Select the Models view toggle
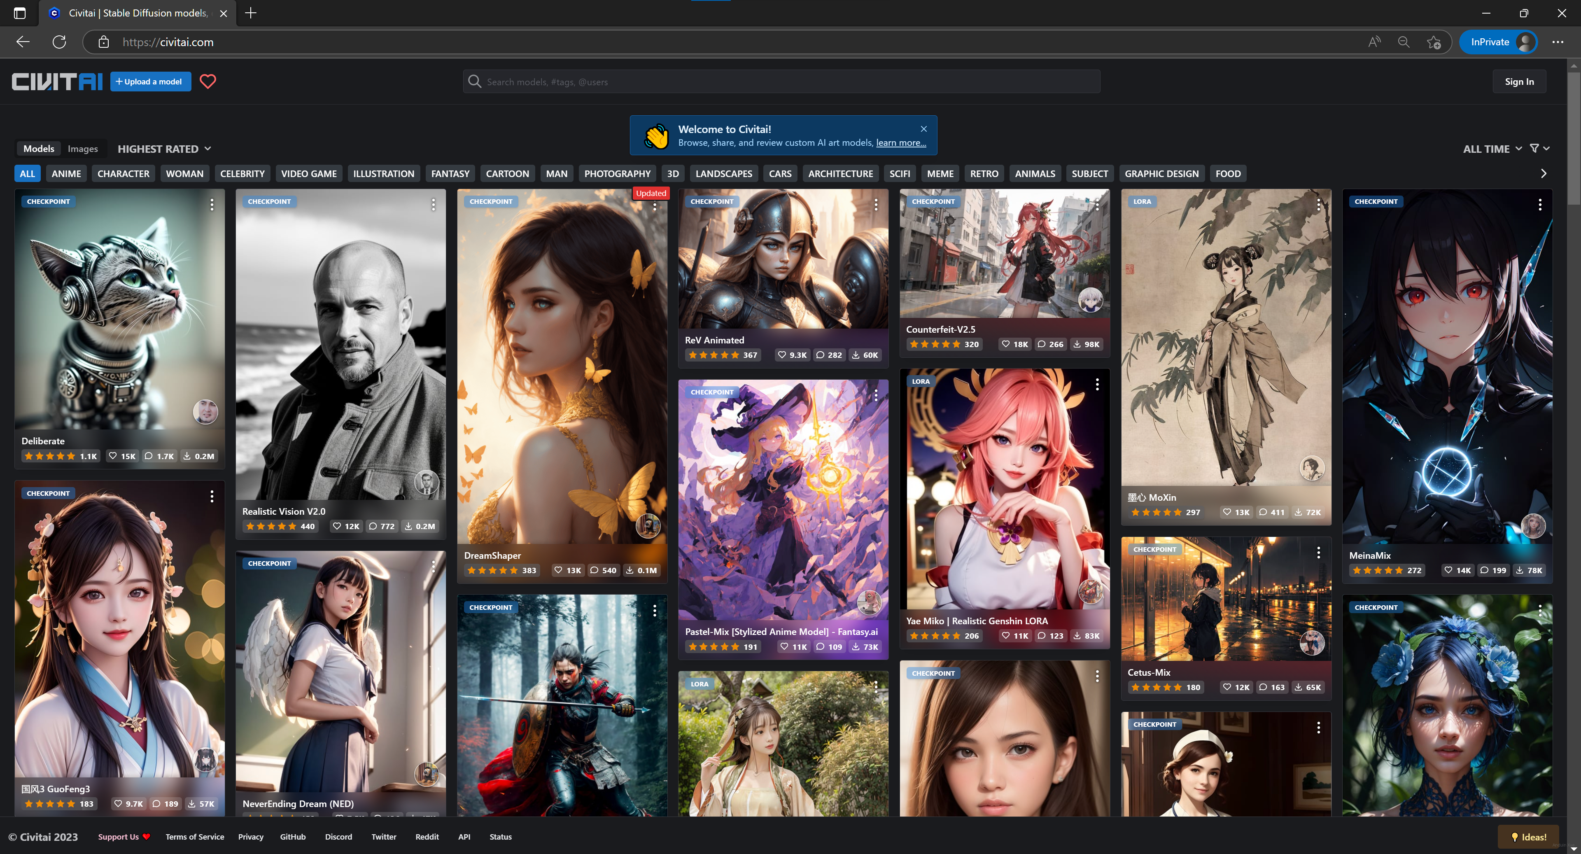Screen dimensions: 1581x854 tap(39, 149)
